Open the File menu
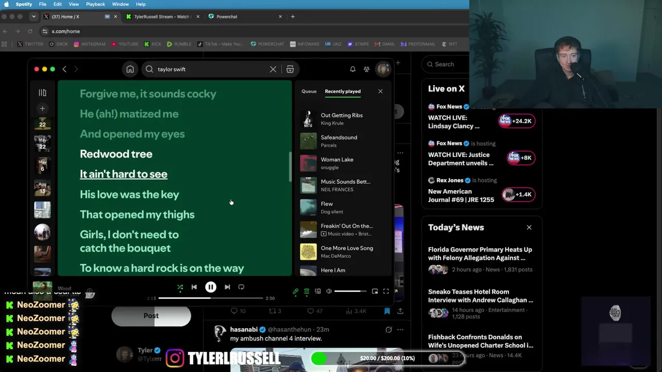Image resolution: width=662 pixels, height=372 pixels. coord(42,4)
